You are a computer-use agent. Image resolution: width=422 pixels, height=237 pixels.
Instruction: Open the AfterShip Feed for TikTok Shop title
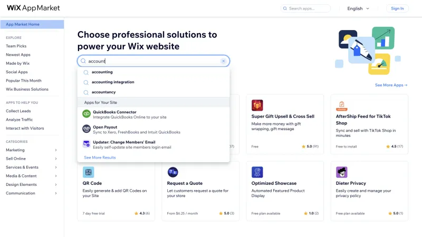coord(363,120)
